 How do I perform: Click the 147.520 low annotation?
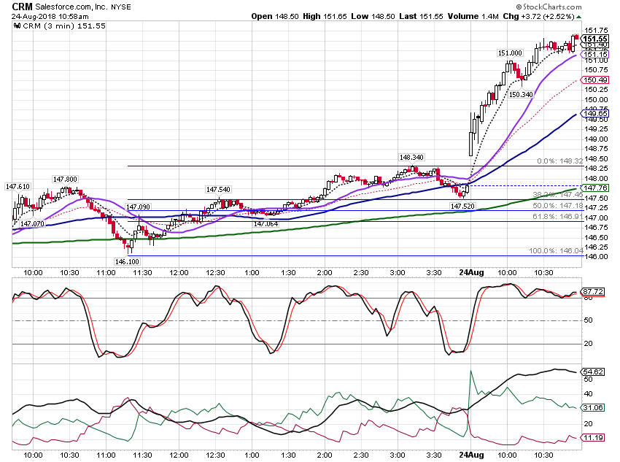[462, 206]
